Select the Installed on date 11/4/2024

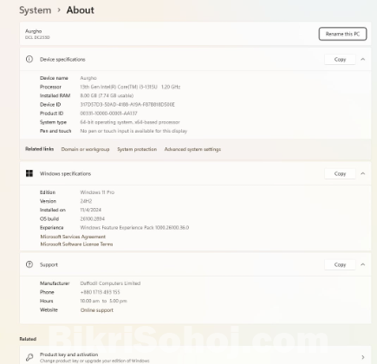(90, 210)
